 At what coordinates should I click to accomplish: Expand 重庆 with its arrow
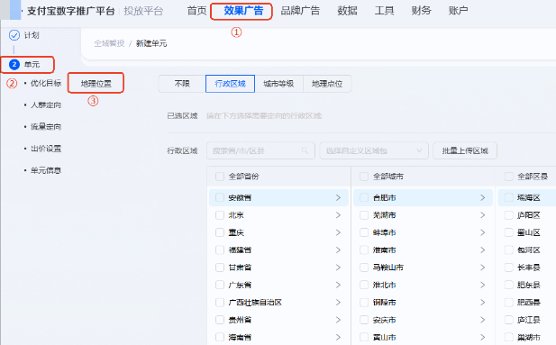pyautogui.click(x=338, y=232)
